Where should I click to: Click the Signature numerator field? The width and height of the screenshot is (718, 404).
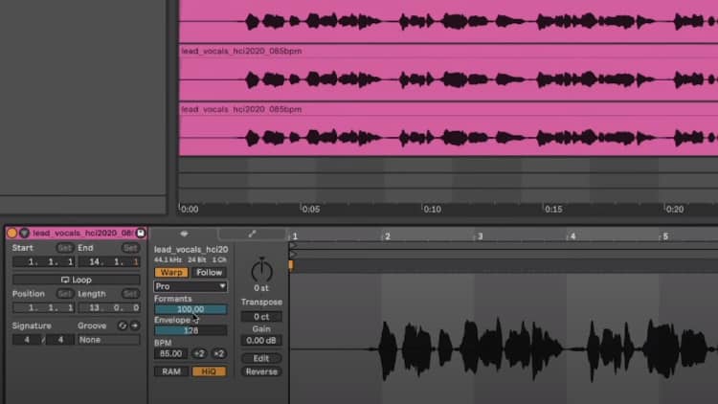click(x=27, y=340)
